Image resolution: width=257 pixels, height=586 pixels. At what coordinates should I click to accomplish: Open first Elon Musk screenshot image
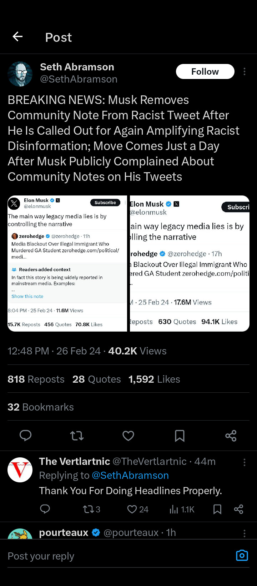67,263
